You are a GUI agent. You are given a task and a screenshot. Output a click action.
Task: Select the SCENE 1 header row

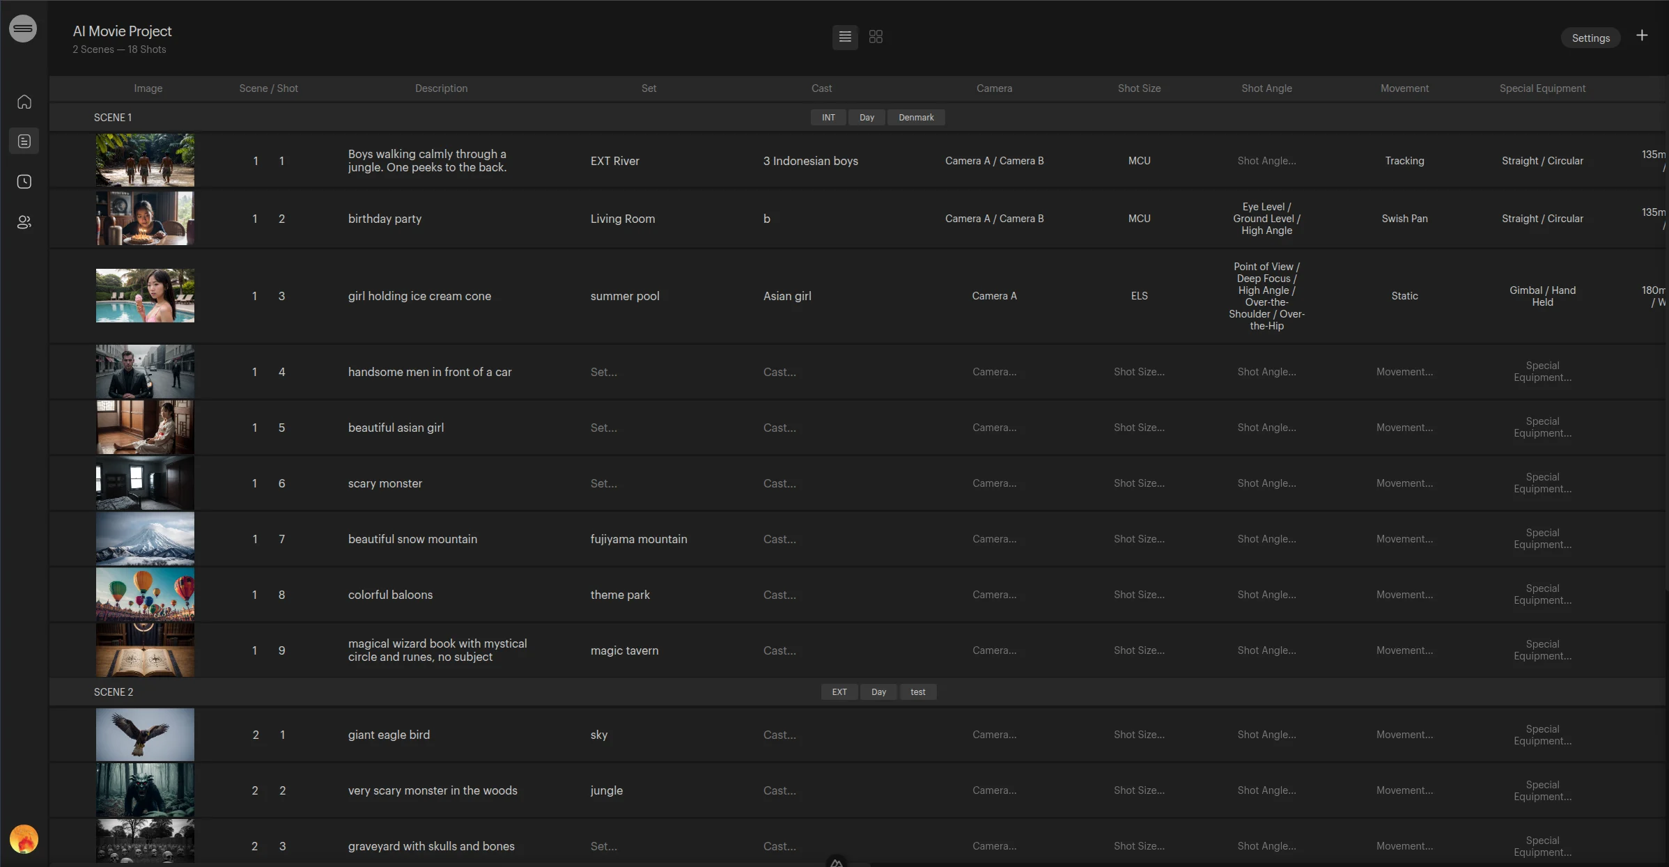[113, 118]
